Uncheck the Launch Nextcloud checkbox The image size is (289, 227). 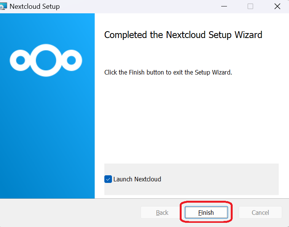(108, 179)
